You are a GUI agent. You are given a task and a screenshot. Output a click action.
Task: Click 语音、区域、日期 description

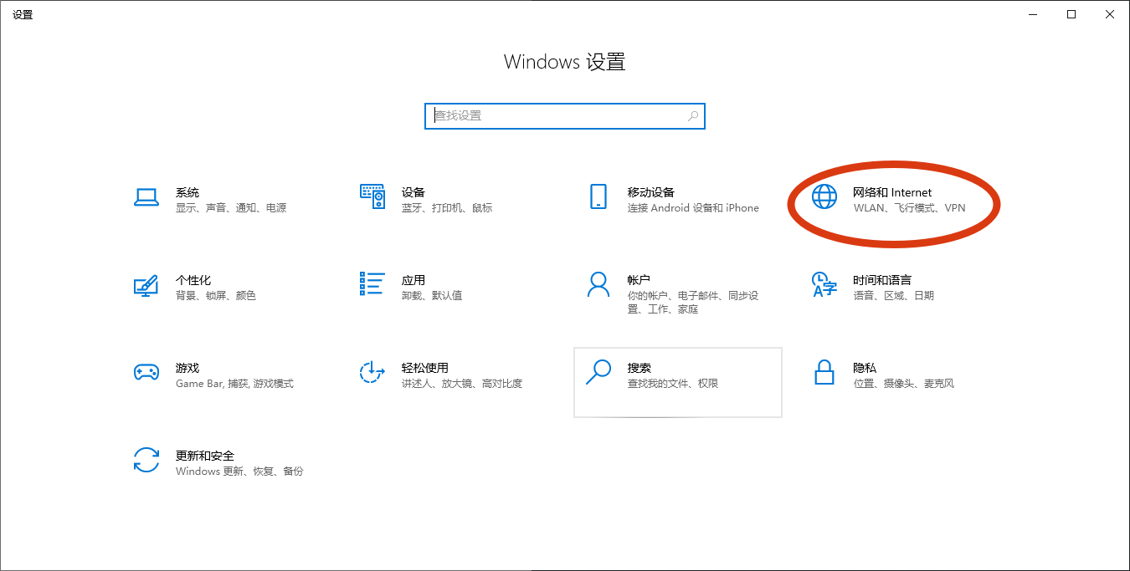[x=894, y=296]
